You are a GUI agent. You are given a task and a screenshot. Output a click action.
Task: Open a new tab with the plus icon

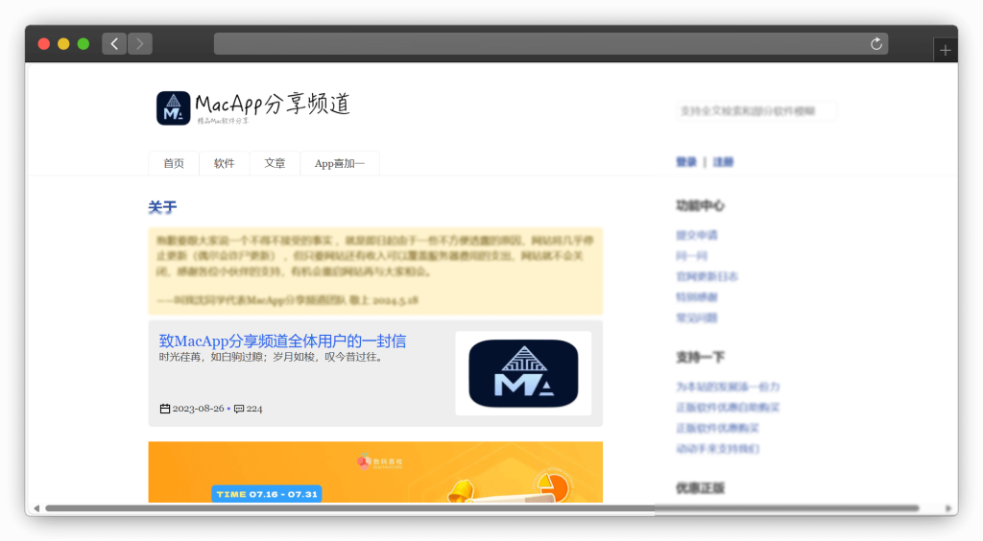[946, 51]
